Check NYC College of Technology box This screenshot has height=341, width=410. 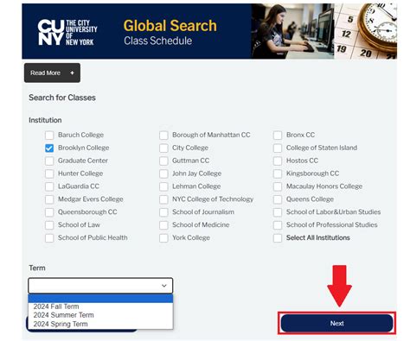(163, 199)
